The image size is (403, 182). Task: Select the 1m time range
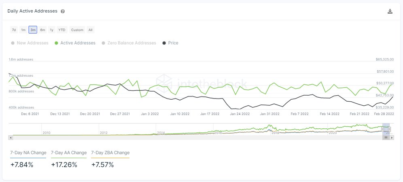pos(23,30)
